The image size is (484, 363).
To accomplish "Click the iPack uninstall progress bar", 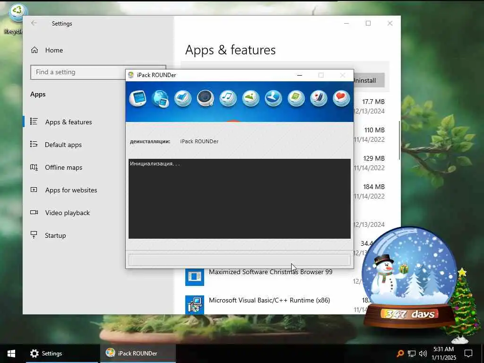I will pos(240,259).
